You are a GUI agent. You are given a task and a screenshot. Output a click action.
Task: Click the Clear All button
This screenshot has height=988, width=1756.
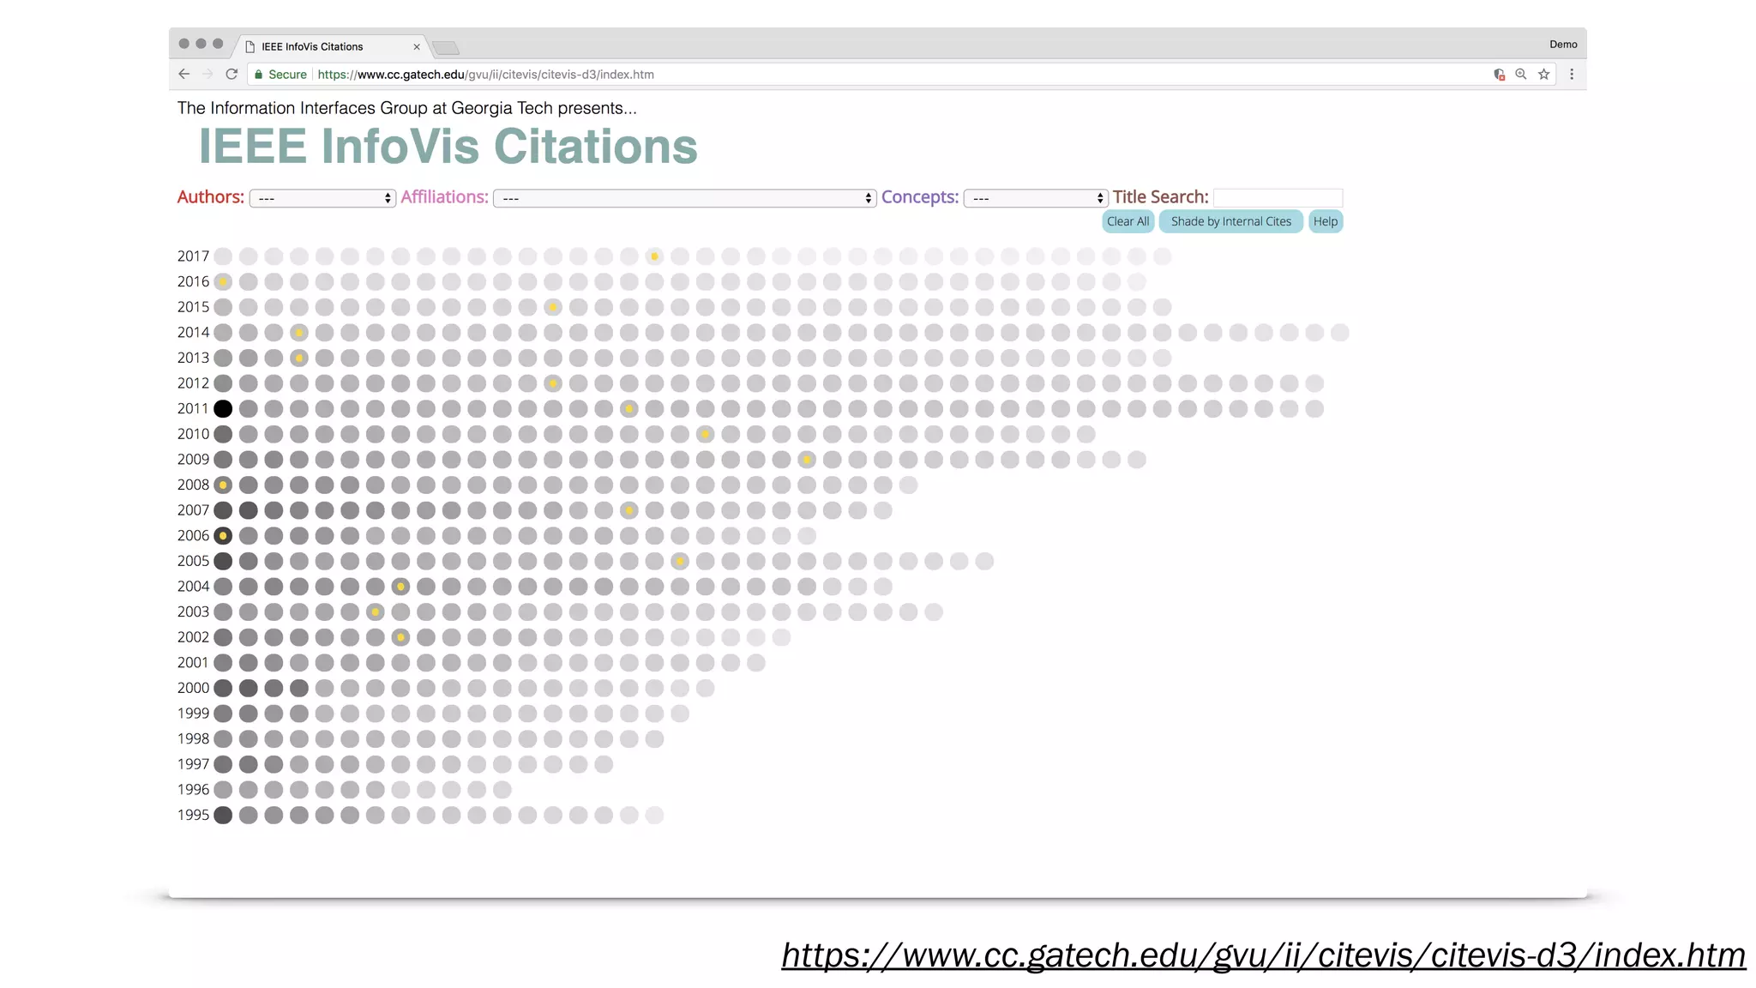tap(1128, 221)
